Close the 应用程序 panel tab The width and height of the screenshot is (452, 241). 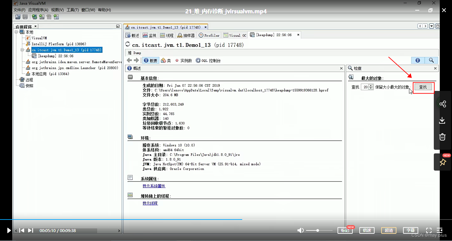click(x=35, y=26)
